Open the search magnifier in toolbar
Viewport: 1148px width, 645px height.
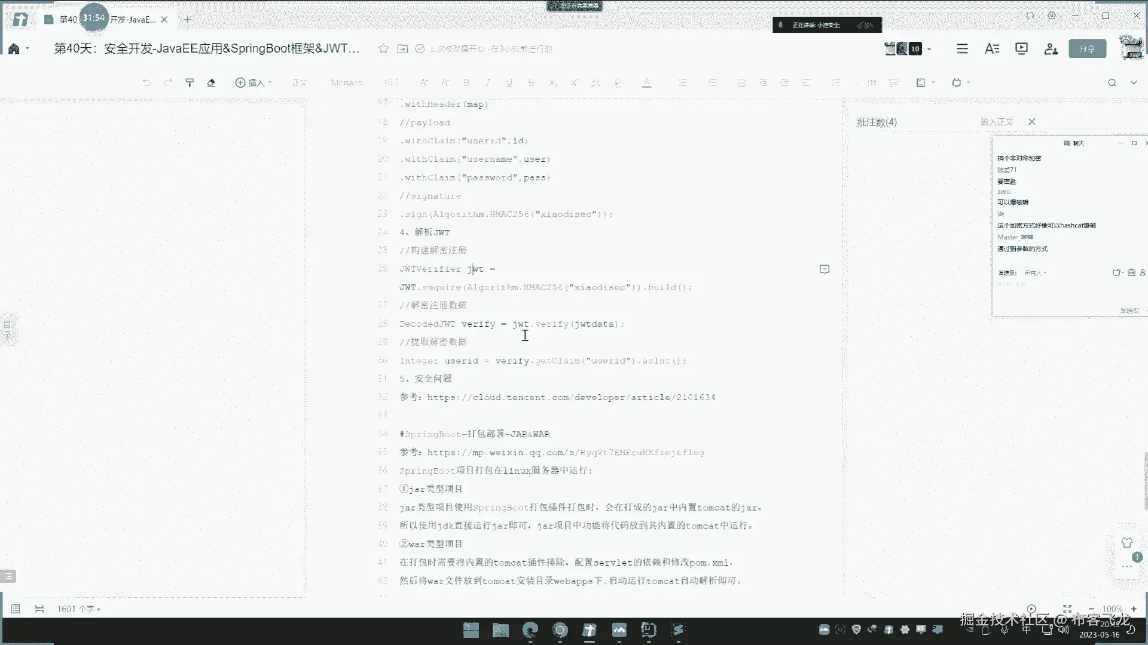(1112, 82)
